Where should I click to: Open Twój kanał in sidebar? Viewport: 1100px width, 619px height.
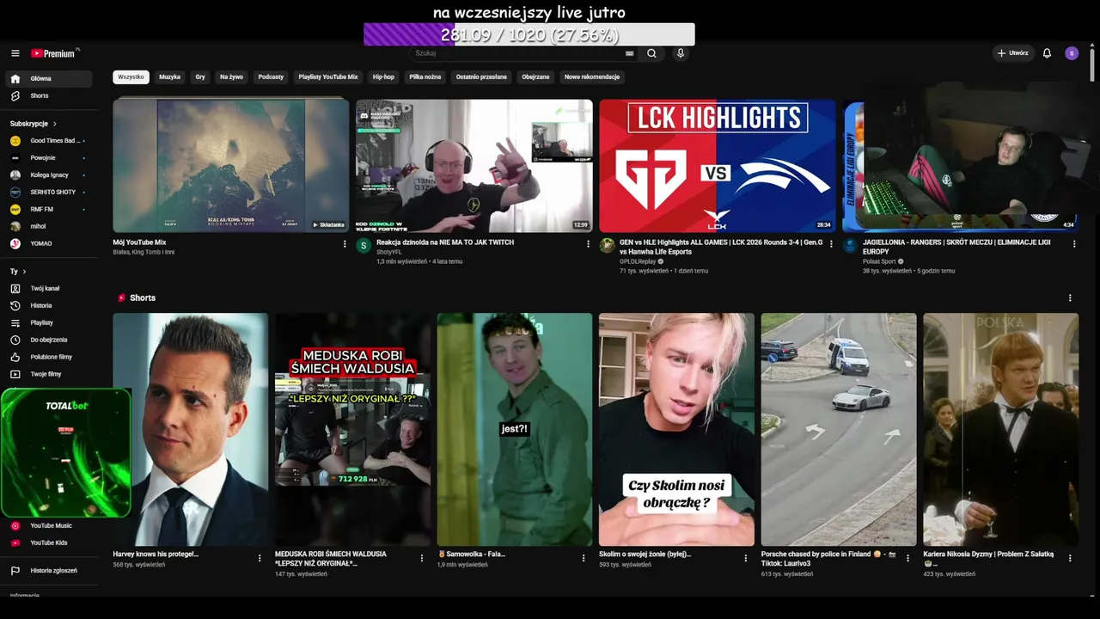(x=49, y=288)
